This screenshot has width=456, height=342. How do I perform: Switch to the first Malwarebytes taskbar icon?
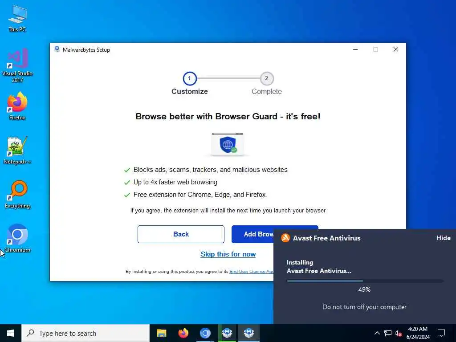click(x=227, y=333)
